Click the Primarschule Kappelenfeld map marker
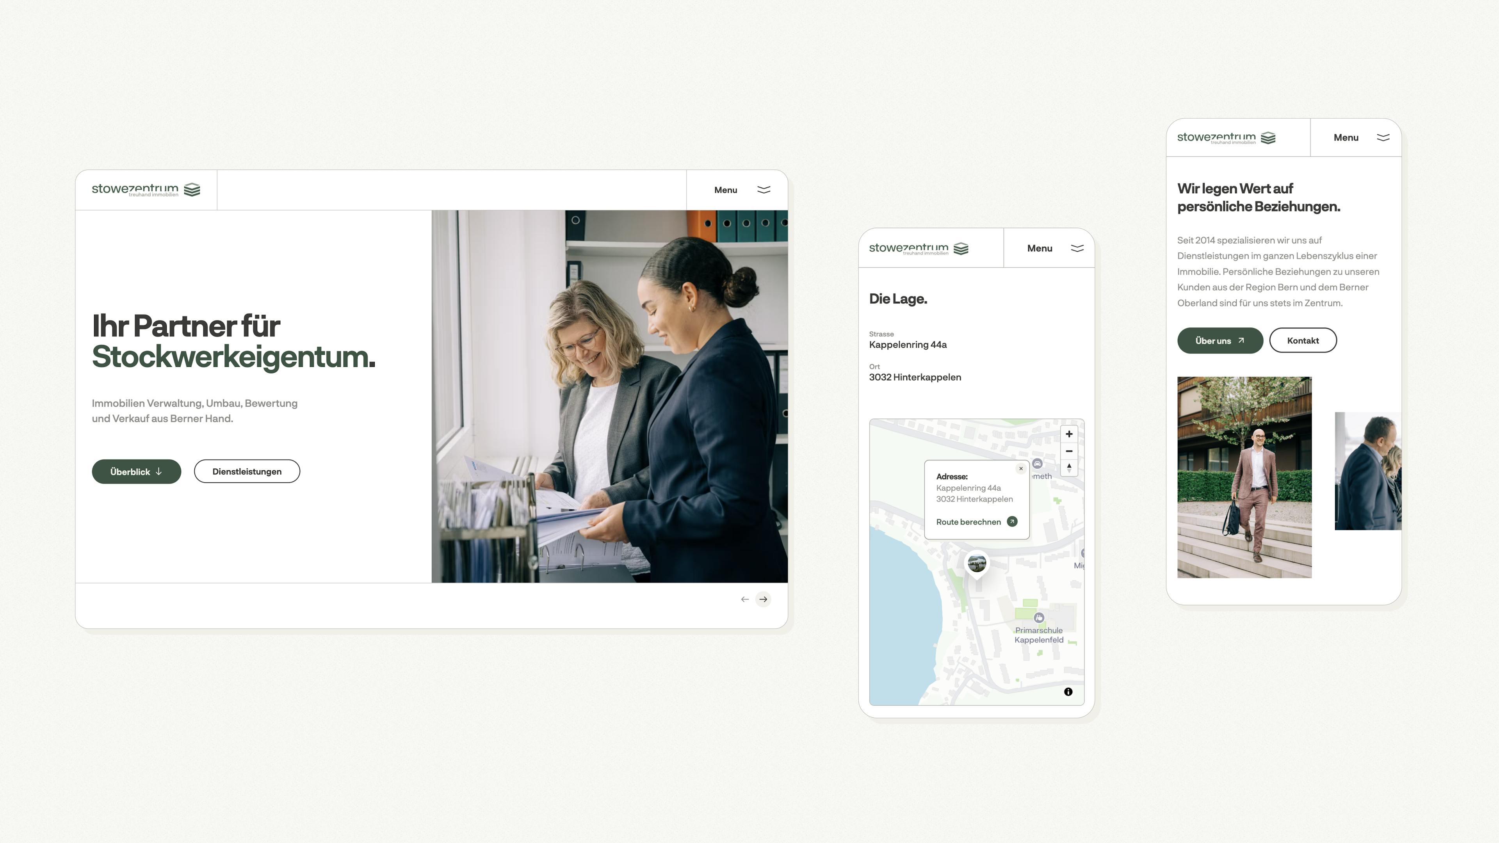Screen dimensions: 1499x843 pyautogui.click(x=1039, y=618)
